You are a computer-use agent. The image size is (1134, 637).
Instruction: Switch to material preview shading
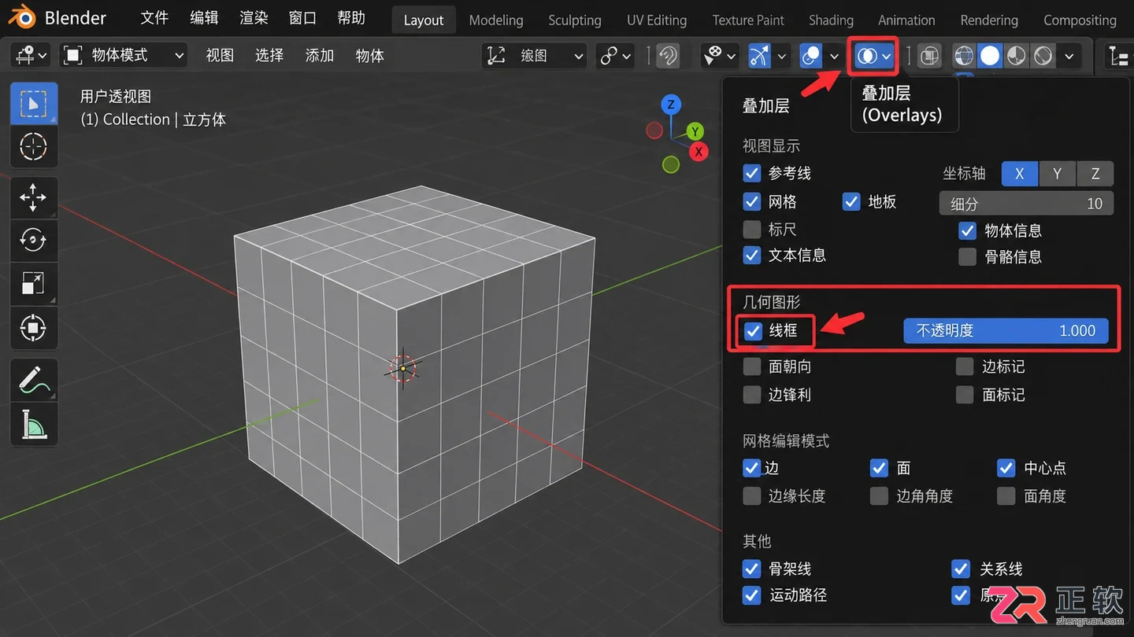click(x=1017, y=55)
